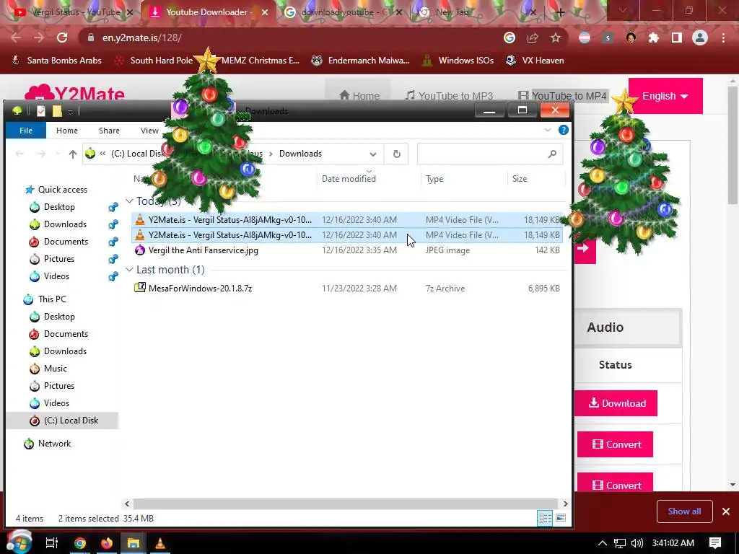Open Chrome from taskbar
Viewport: 739px width, 554px height.
coord(80,543)
